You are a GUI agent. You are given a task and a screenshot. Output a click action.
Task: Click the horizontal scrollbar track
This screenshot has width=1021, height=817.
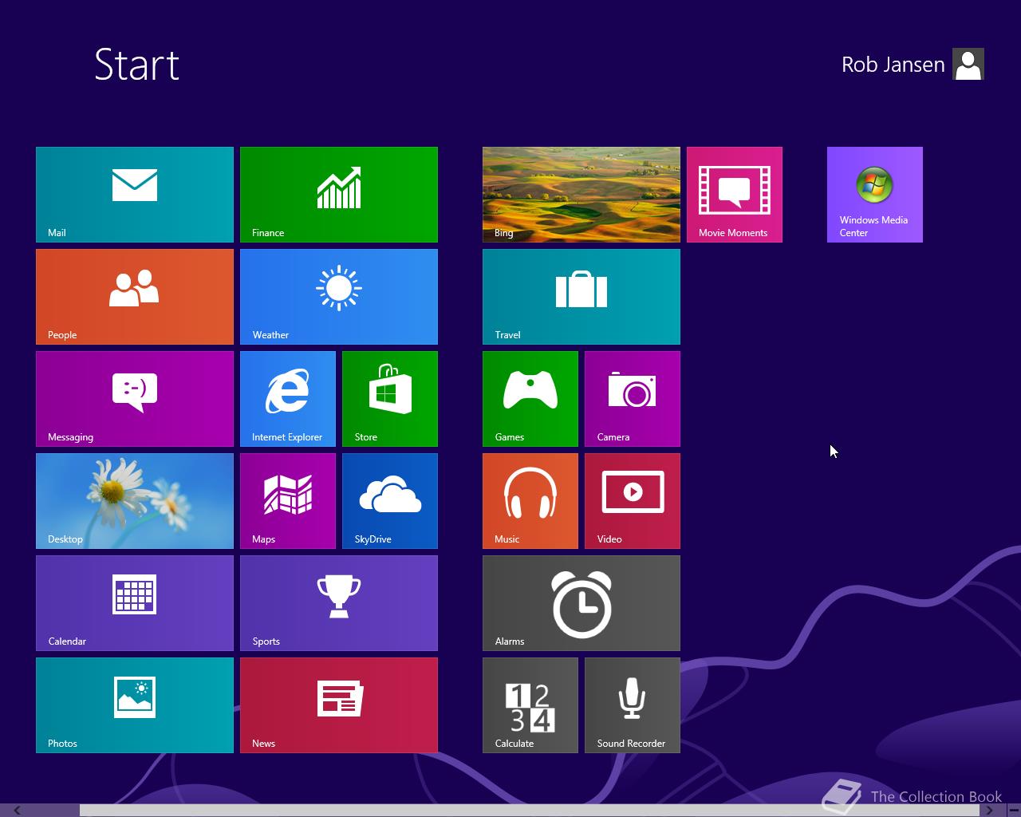(x=530, y=811)
